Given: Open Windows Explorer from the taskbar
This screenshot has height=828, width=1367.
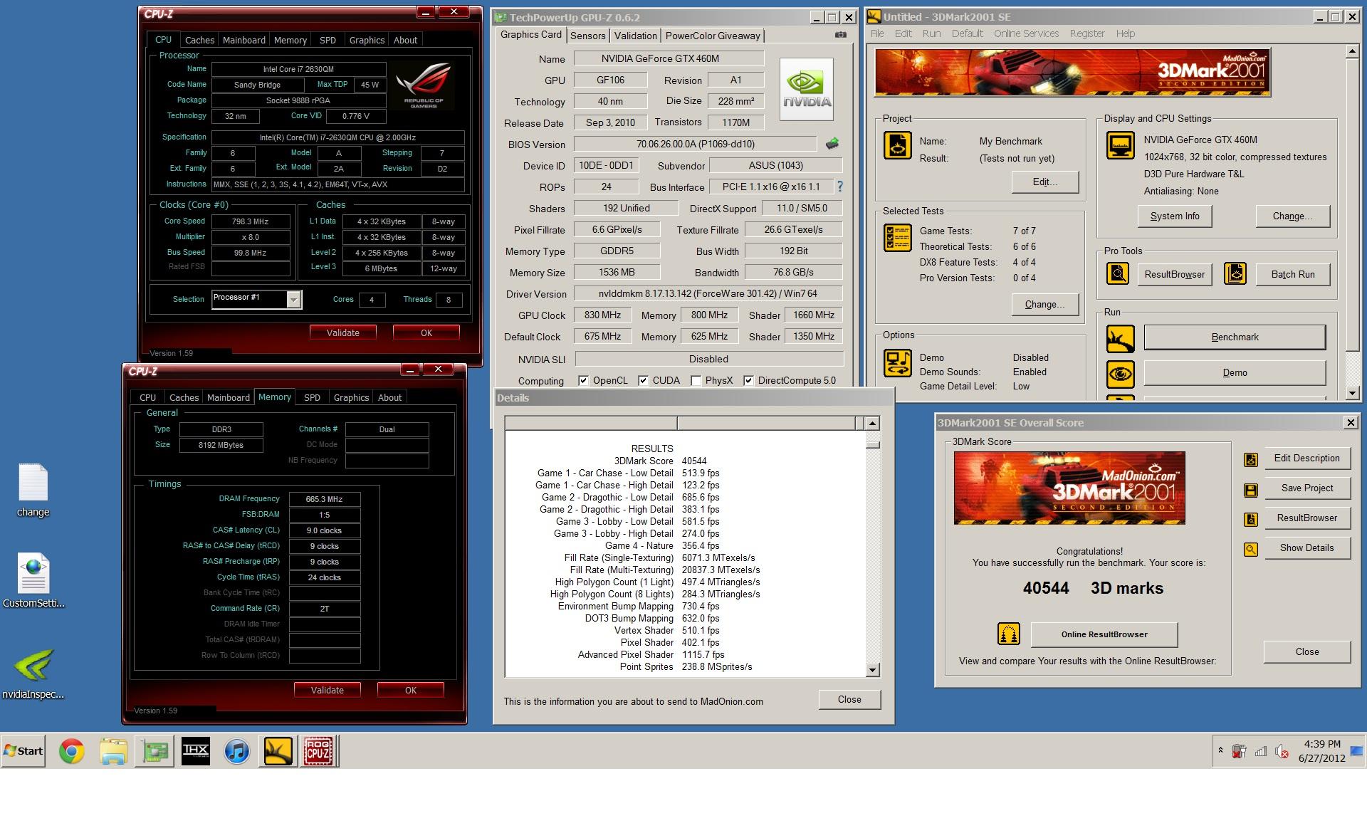Looking at the screenshot, I should point(113,751).
